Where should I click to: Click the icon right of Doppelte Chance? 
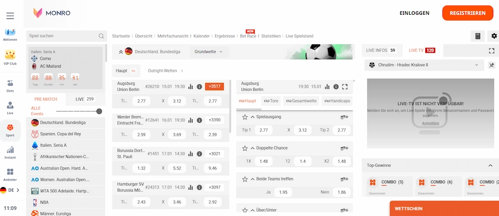click(x=344, y=148)
